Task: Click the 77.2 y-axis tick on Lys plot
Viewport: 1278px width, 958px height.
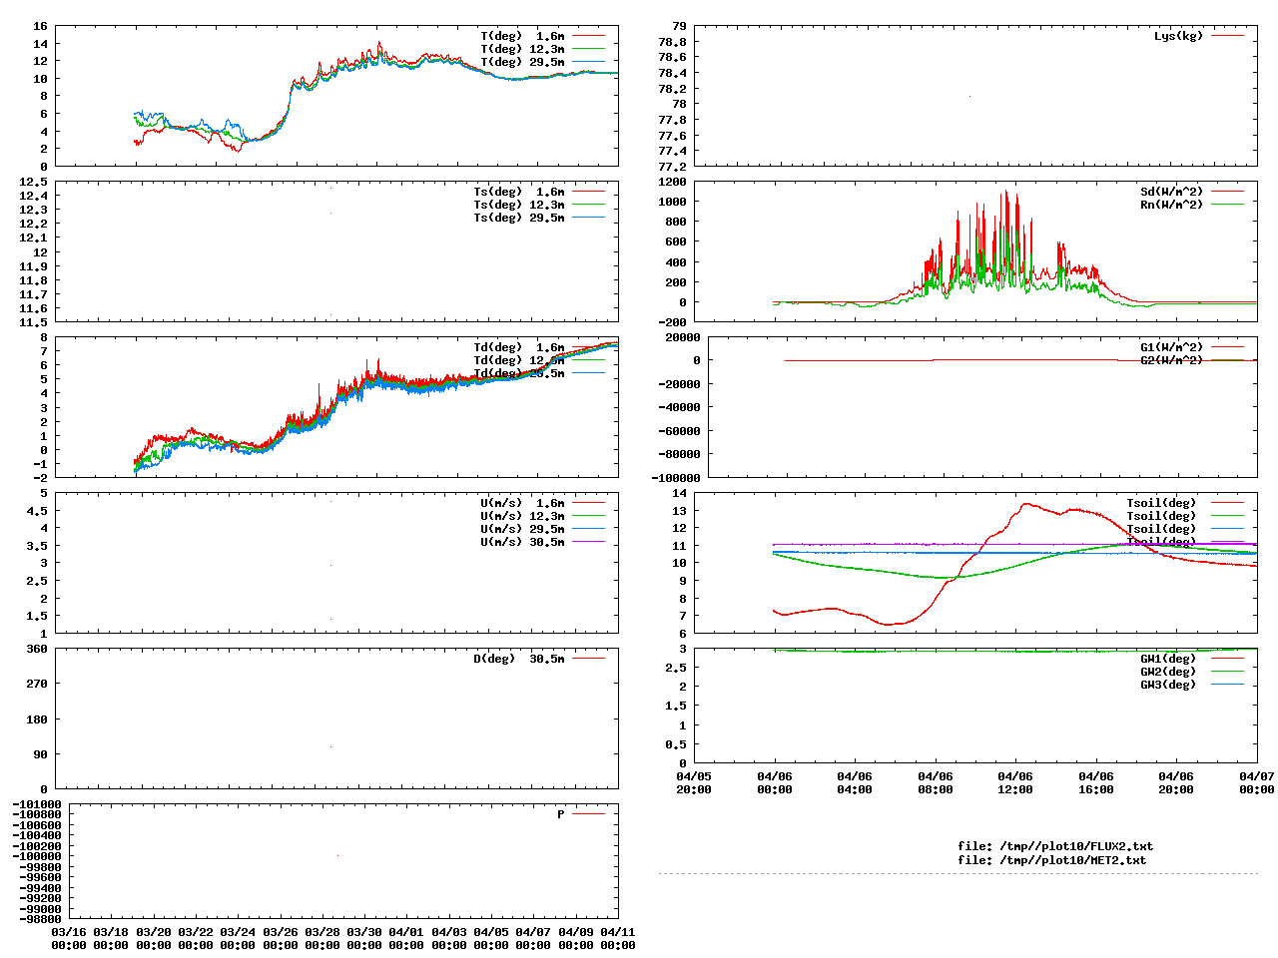Action: 672,167
